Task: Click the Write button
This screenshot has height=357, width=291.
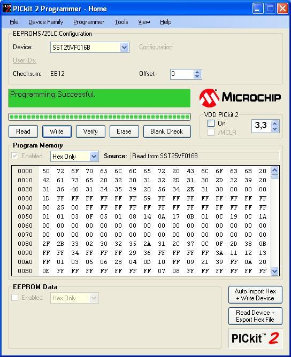Action: (x=57, y=131)
